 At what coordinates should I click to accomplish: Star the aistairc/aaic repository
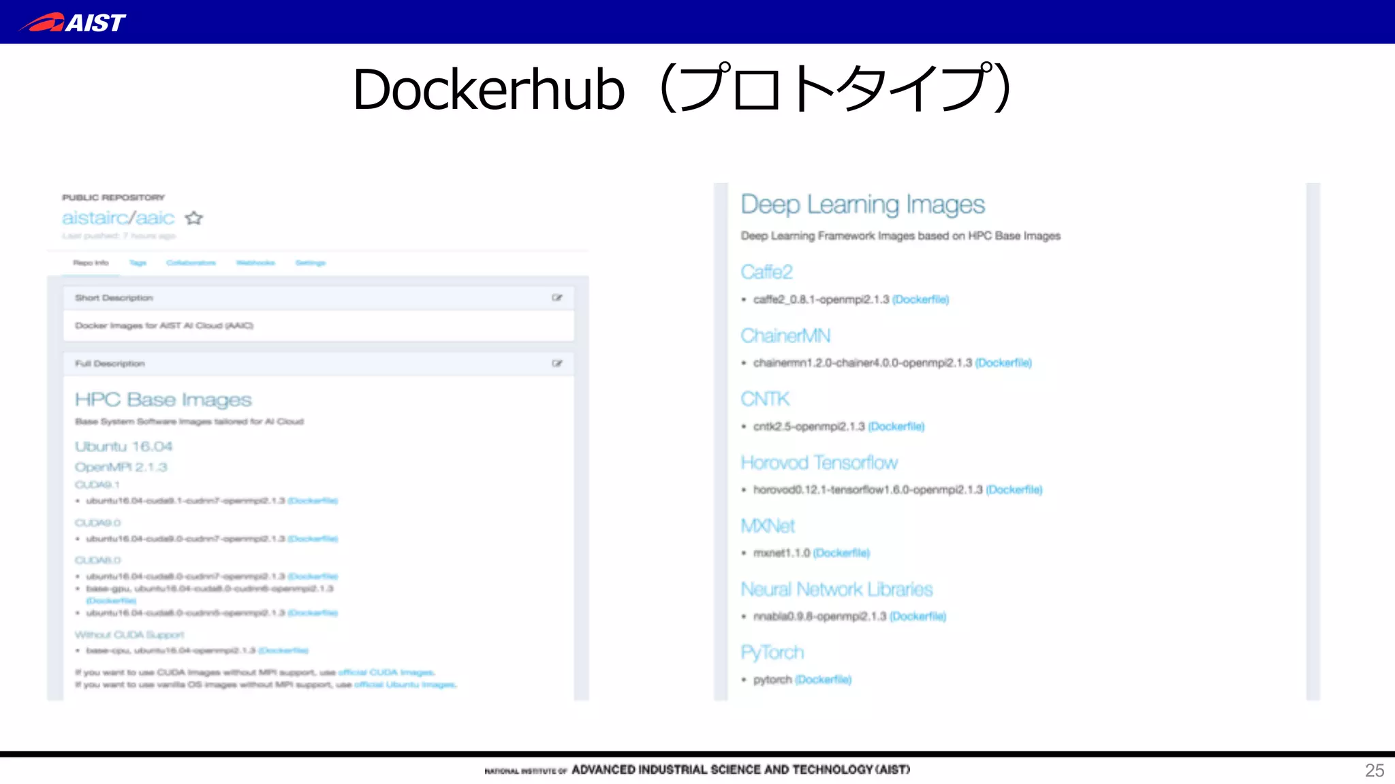(x=194, y=218)
